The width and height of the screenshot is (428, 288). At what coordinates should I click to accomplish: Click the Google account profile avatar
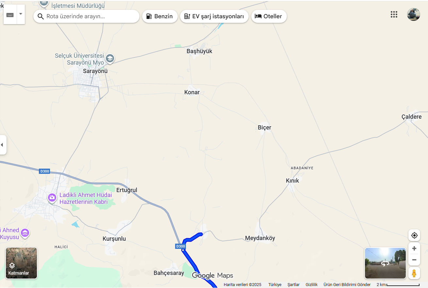pos(414,14)
